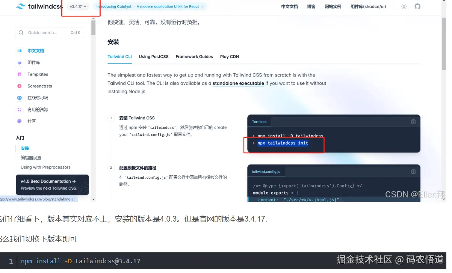The height and width of the screenshot is (273, 452).
Task: Click the Quick search field
Action: (x=50, y=33)
